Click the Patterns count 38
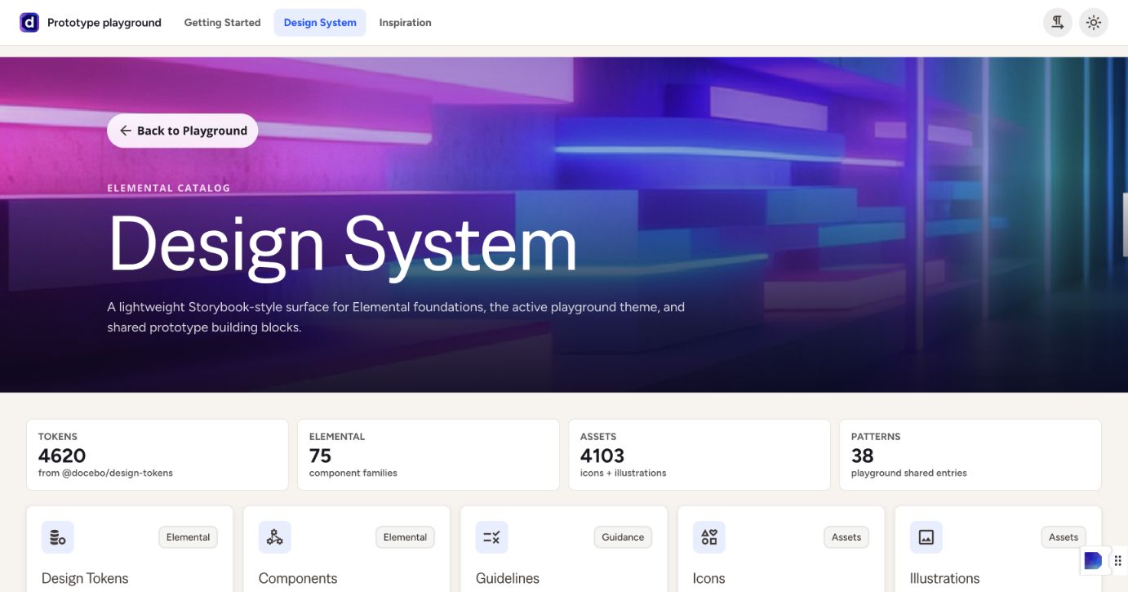The width and height of the screenshot is (1128, 592). click(x=863, y=456)
